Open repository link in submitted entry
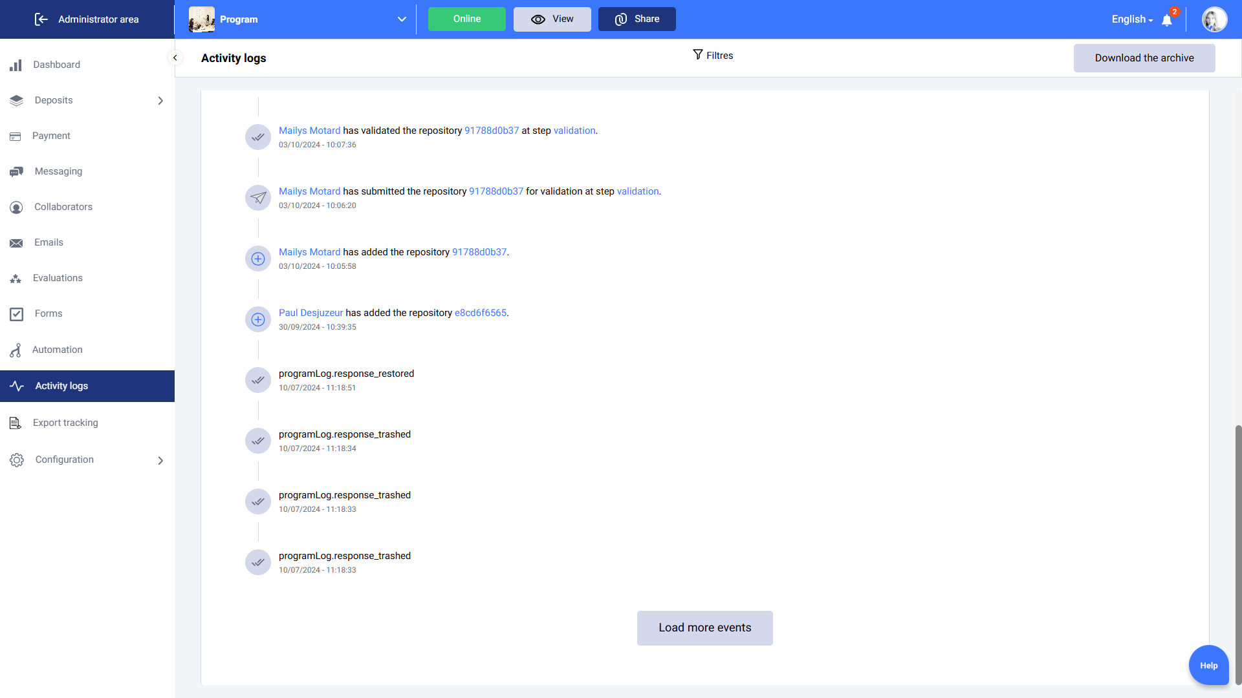This screenshot has height=698, width=1242. pos(496,191)
